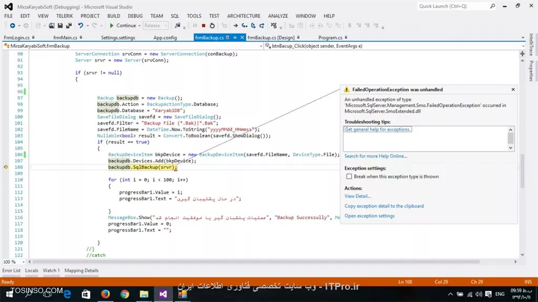The height and width of the screenshot is (302, 538).
Task: Open the BUILD menu
Action: point(113,16)
